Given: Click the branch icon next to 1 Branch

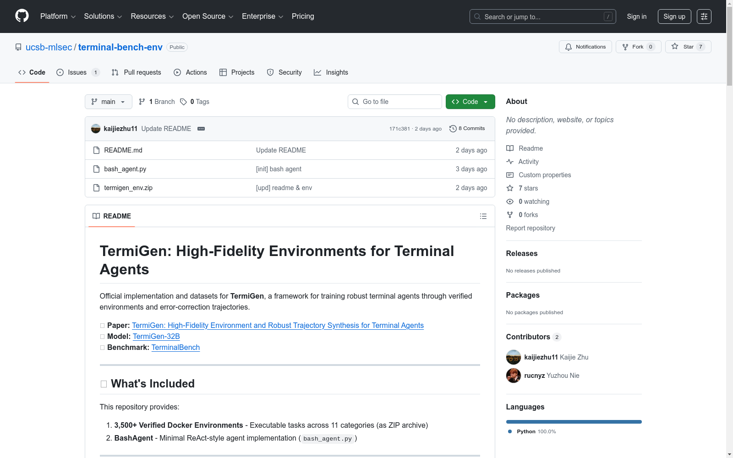Looking at the screenshot, I should [x=142, y=102].
